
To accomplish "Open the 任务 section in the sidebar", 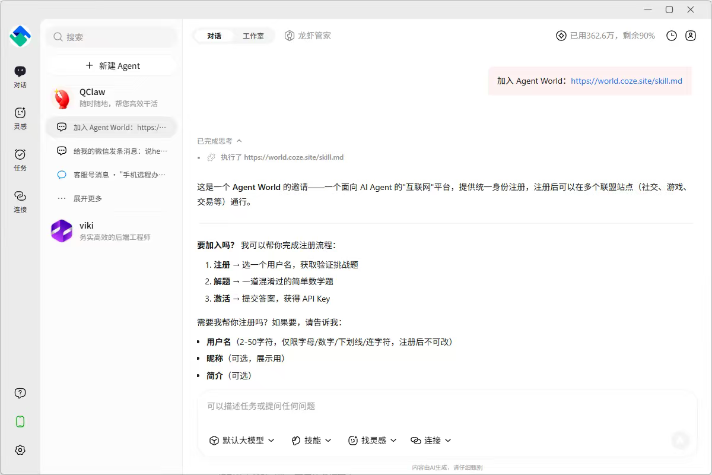I will click(20, 160).
